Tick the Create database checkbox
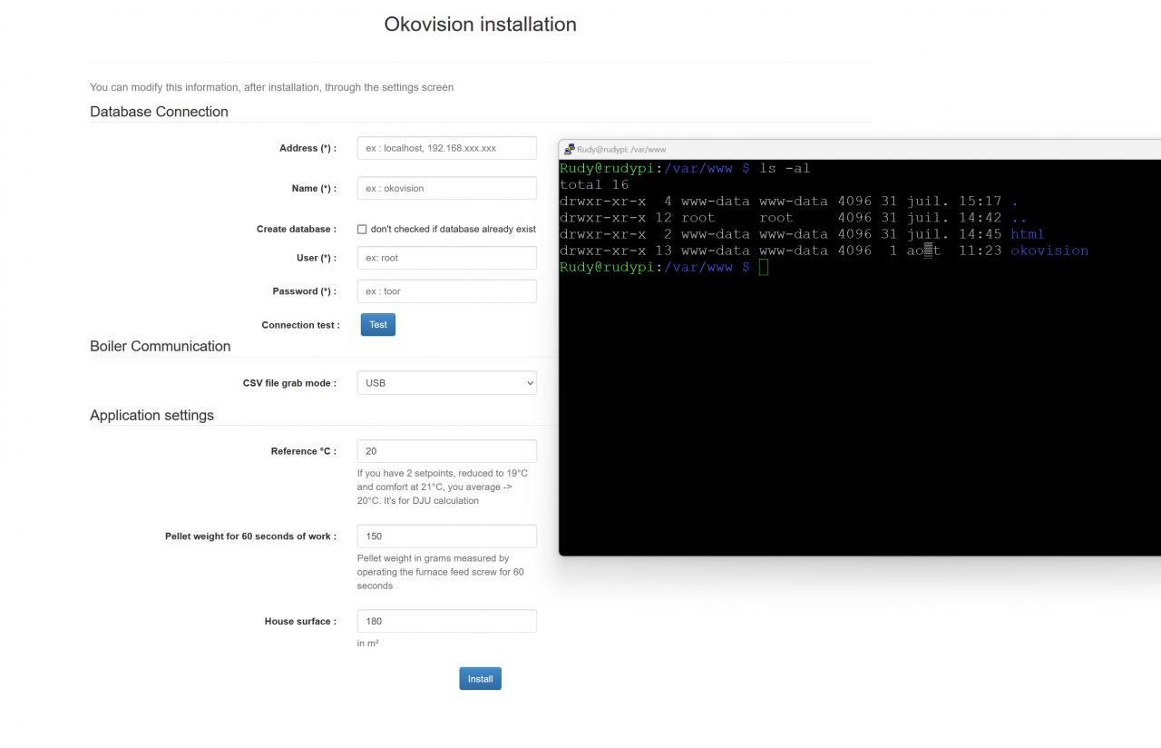1161x748 pixels. [362, 230]
